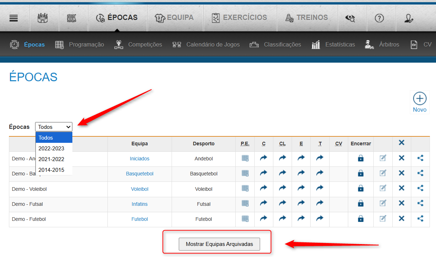
Task: Click the Mostrar Equipas Arquivadas button
Action: click(x=219, y=244)
